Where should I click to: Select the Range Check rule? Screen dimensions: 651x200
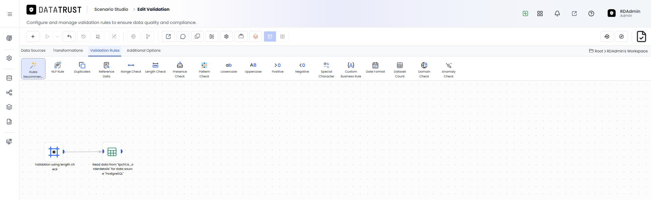(x=131, y=68)
